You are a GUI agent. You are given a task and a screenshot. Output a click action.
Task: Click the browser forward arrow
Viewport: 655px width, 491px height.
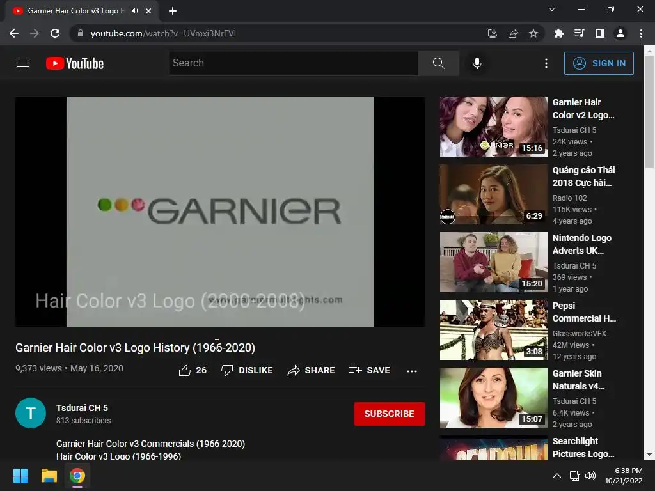[35, 33]
